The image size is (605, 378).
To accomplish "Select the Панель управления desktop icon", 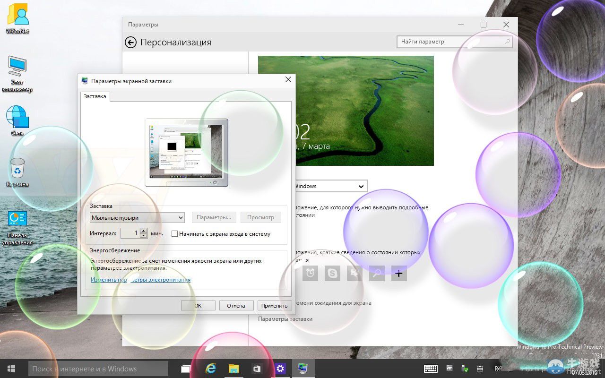I will (x=17, y=228).
